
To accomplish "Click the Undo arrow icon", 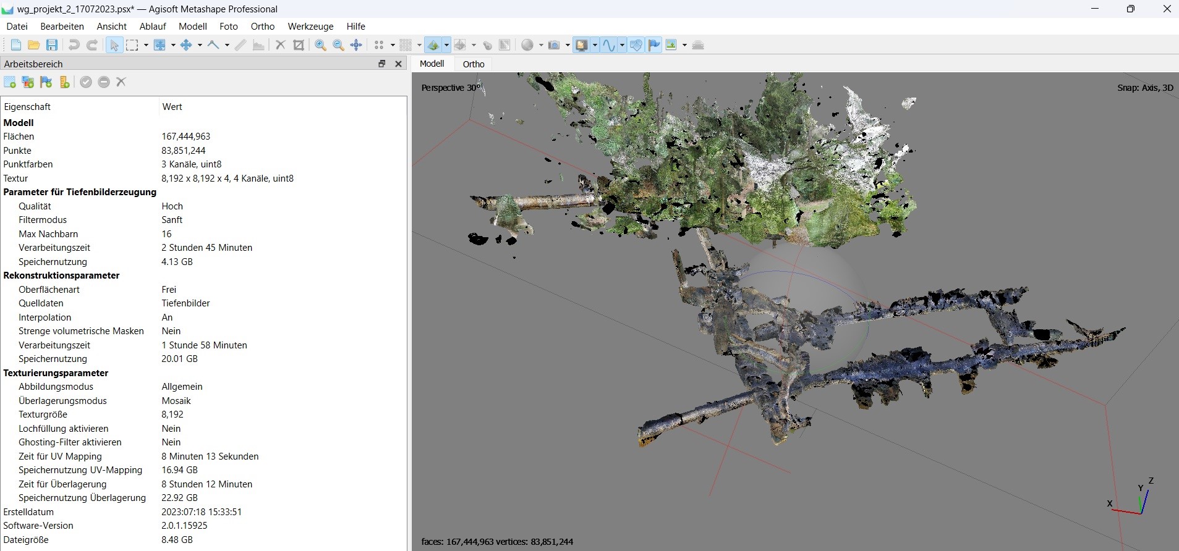I will pos(74,45).
